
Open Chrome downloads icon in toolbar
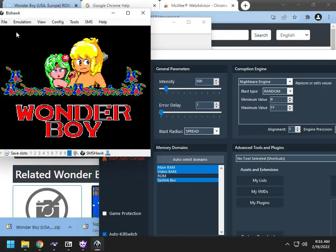(274, 17)
